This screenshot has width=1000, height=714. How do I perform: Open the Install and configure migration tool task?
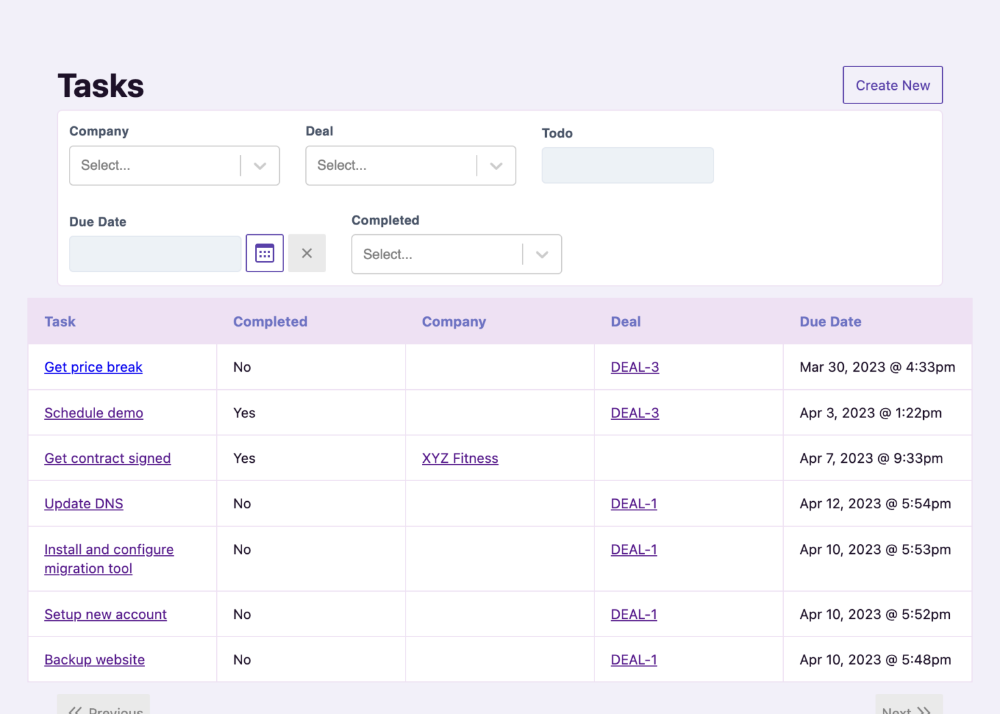pos(109,558)
